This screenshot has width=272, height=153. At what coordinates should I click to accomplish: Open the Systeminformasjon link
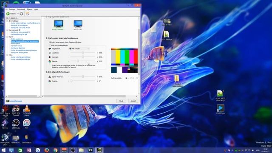click(x=16, y=101)
